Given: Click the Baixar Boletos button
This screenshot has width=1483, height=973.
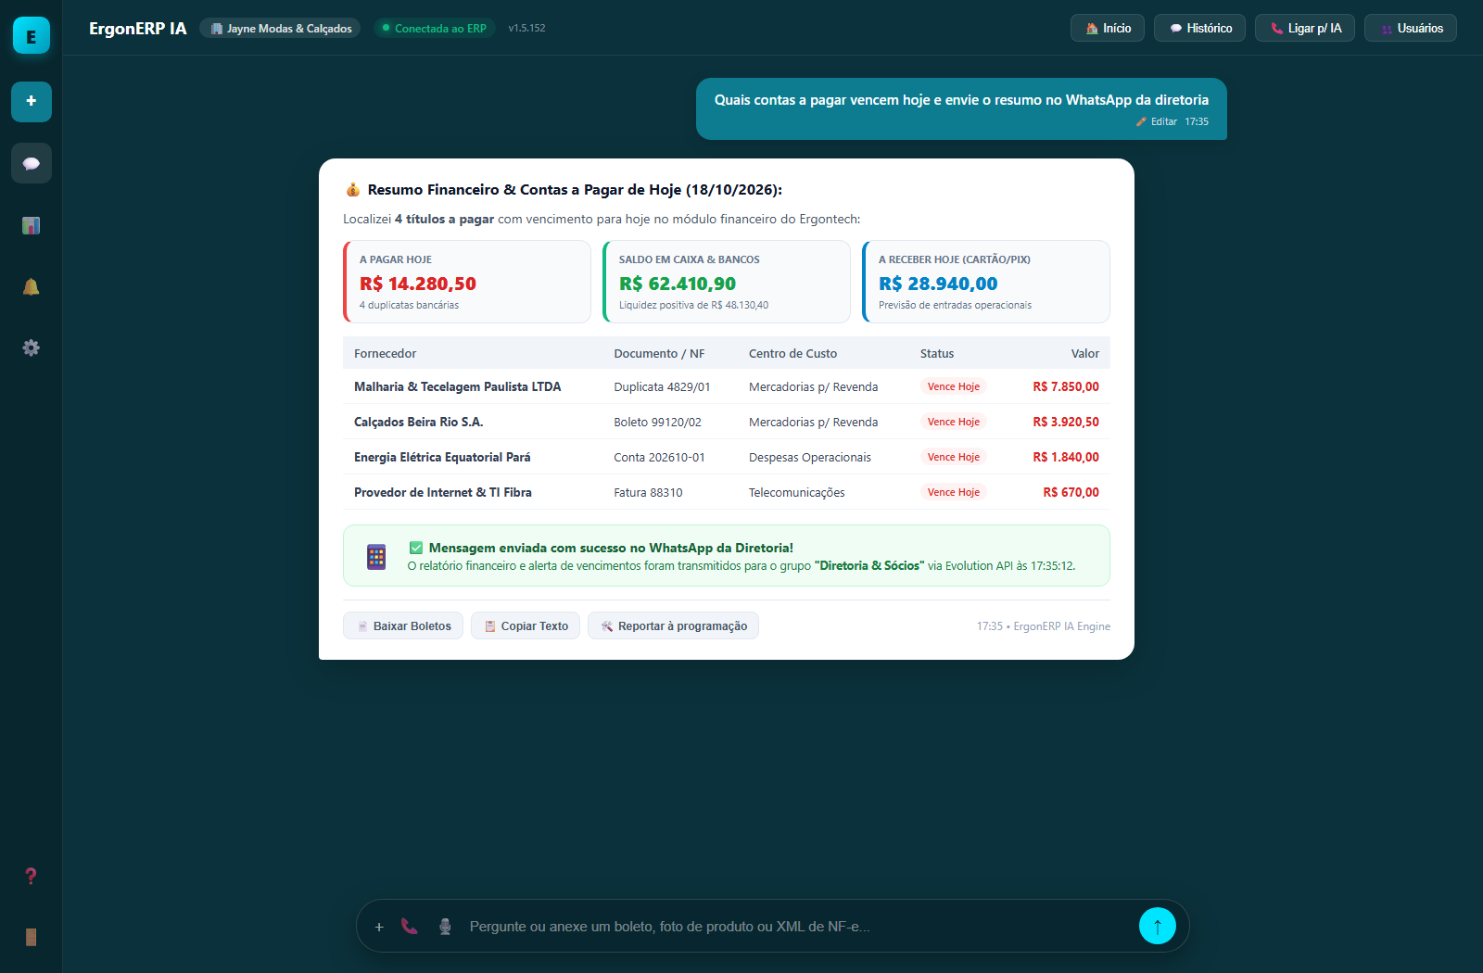Looking at the screenshot, I should tap(403, 625).
